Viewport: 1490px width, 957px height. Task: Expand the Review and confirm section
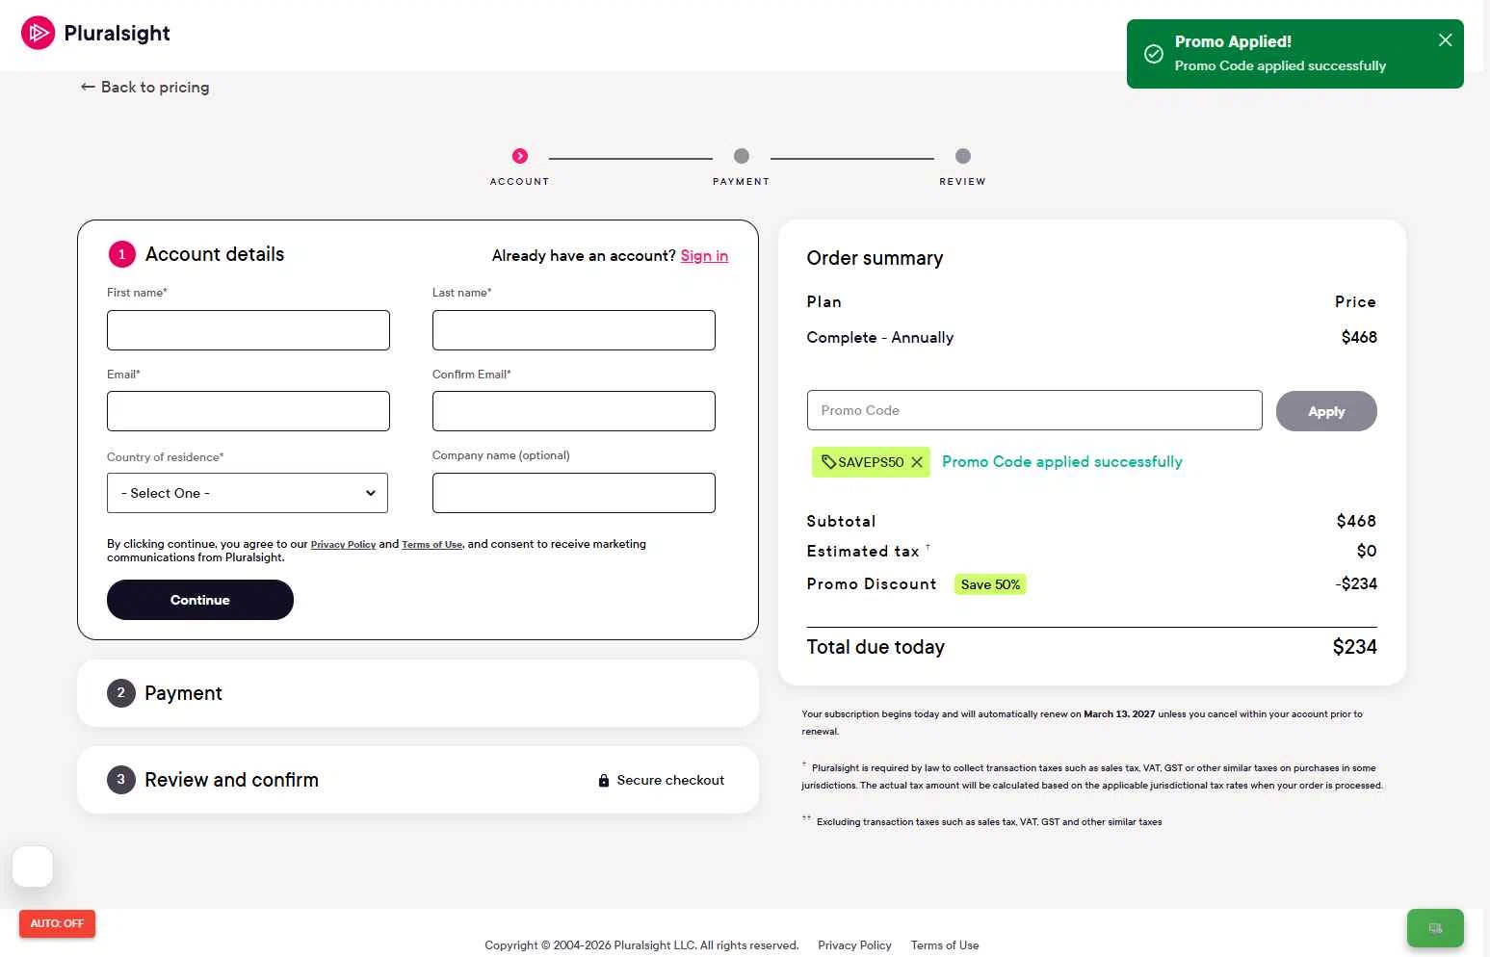(418, 780)
